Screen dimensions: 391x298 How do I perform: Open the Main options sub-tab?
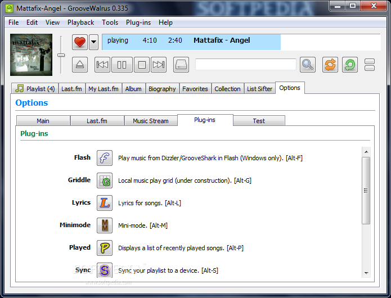(43, 121)
